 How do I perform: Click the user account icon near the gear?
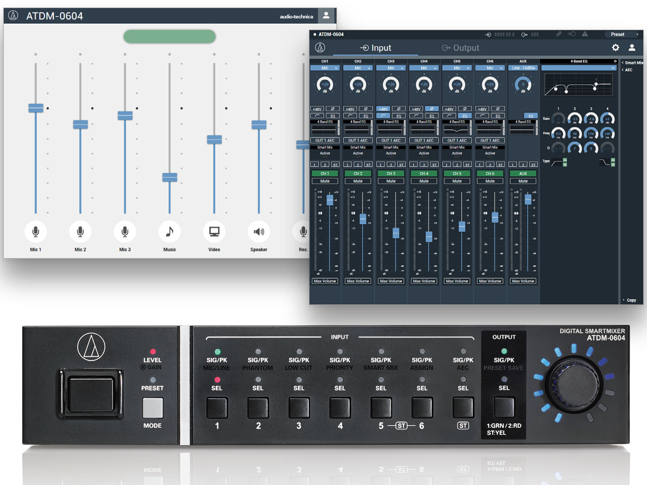click(631, 47)
